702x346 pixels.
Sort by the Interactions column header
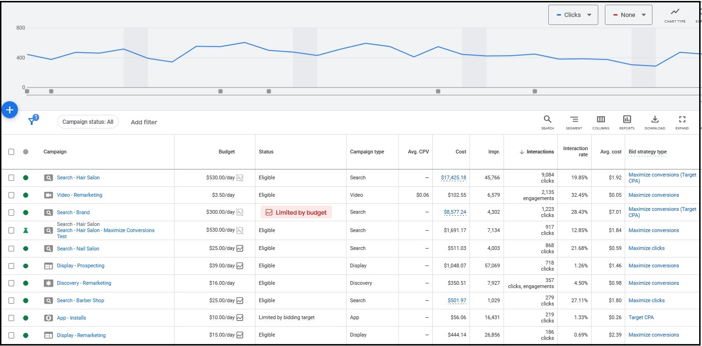(540, 152)
